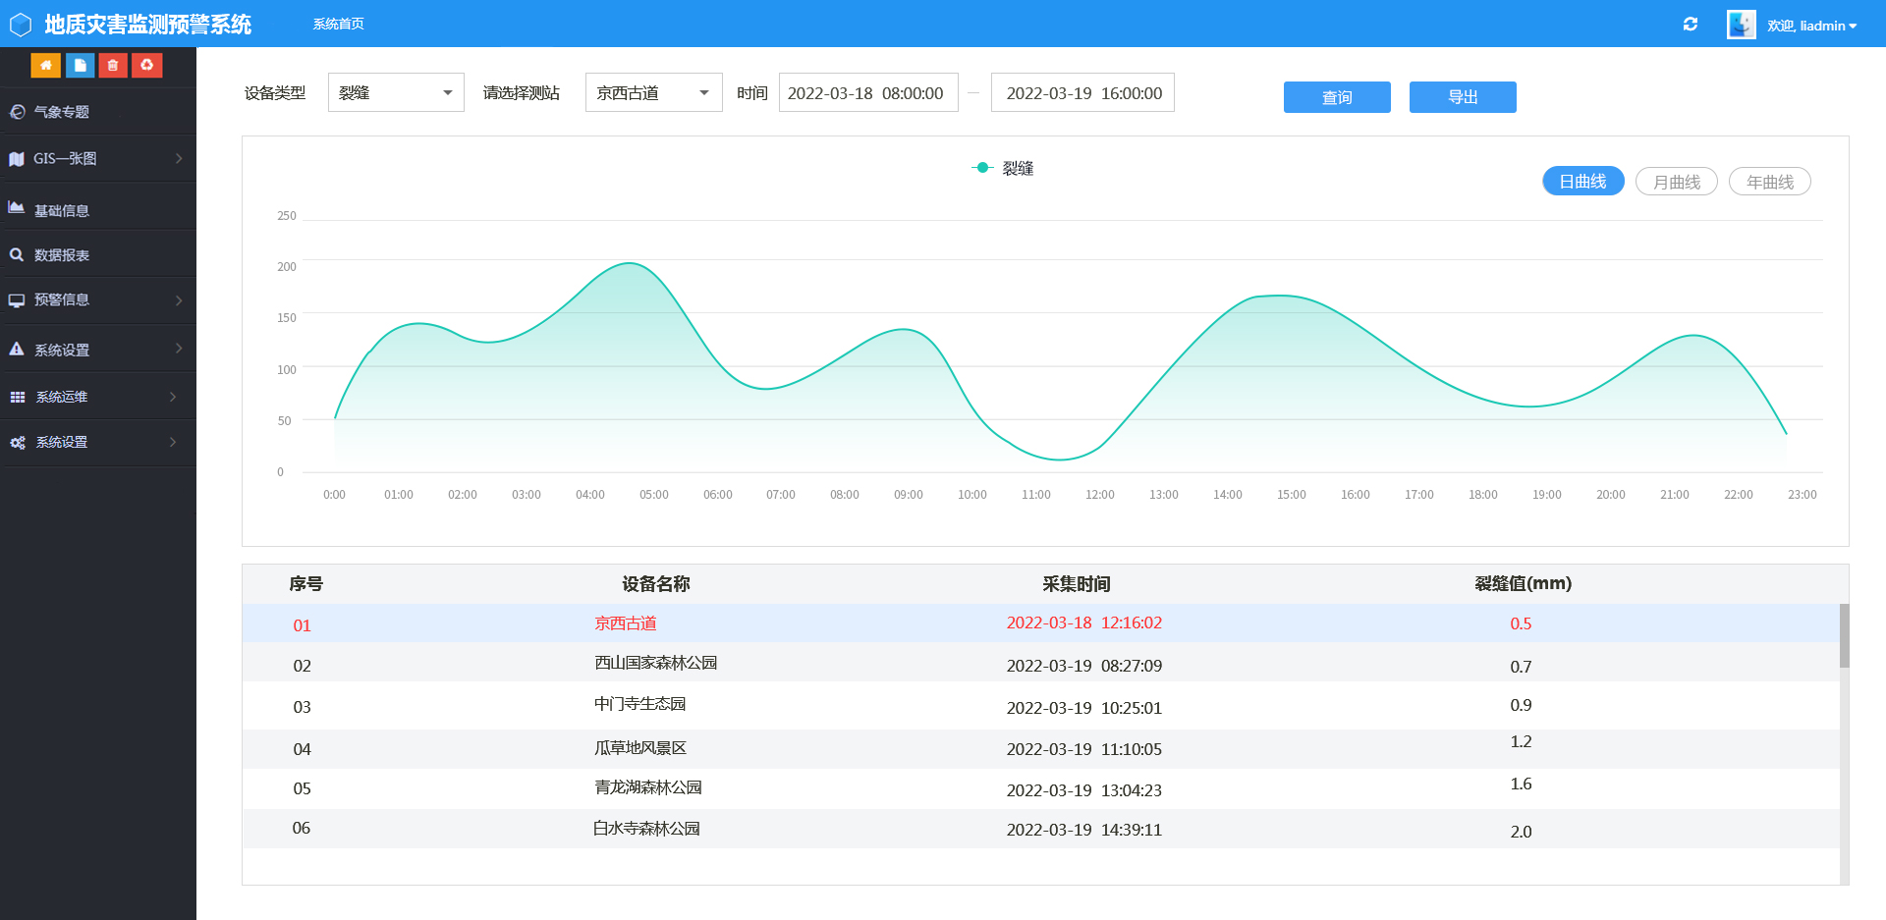This screenshot has width=1886, height=920.
Task: Expand the 预警信息 sidebar menu
Action: (98, 300)
